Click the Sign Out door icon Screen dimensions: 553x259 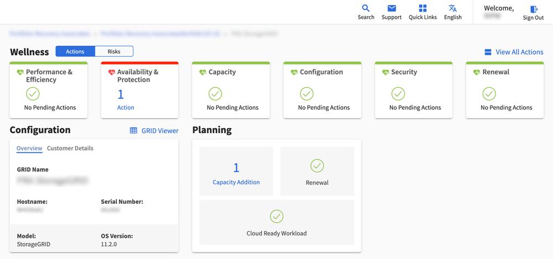click(x=534, y=9)
